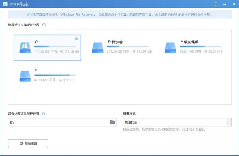
Task: Show info for the C: drive
Action: pos(76,39)
